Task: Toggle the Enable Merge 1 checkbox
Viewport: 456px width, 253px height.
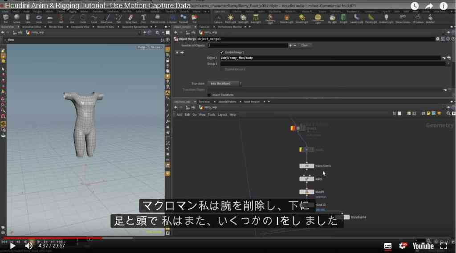Action: (222, 52)
